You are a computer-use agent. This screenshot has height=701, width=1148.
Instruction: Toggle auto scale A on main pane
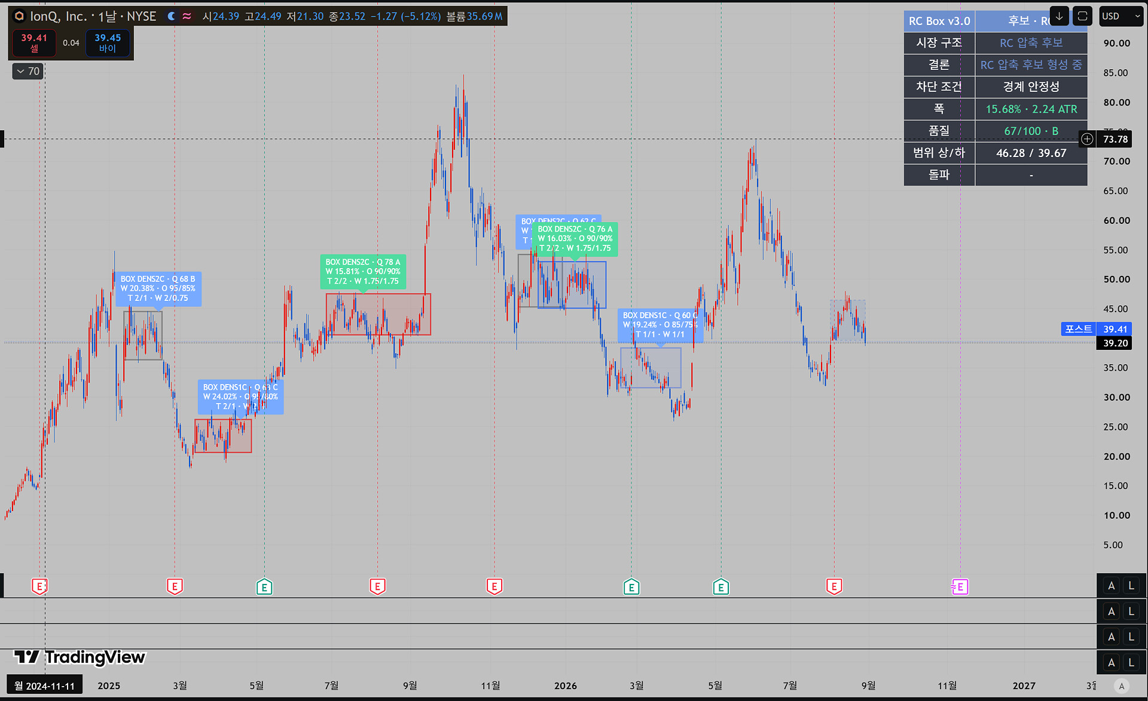(x=1111, y=586)
